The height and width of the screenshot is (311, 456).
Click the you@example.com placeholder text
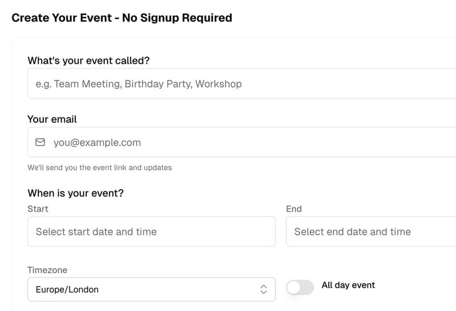97,142
